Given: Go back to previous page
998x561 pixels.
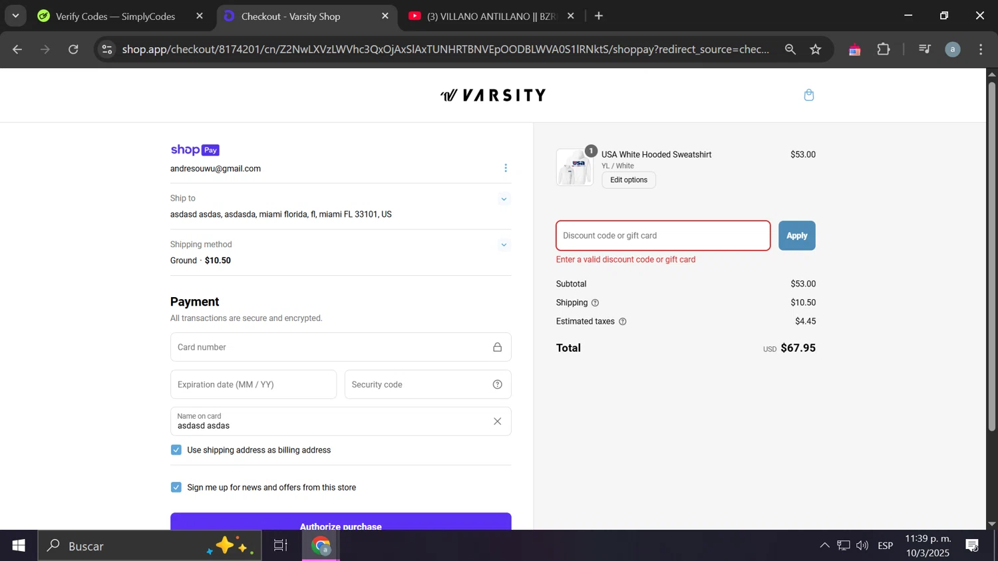Looking at the screenshot, I should [x=17, y=49].
